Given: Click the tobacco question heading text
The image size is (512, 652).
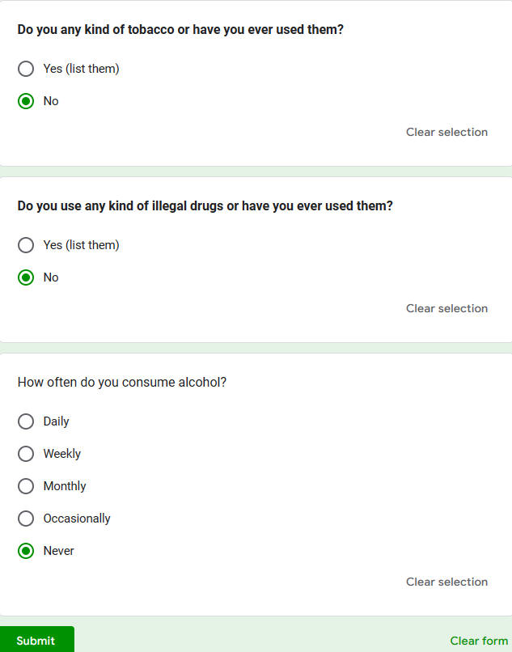Looking at the screenshot, I should pos(180,29).
